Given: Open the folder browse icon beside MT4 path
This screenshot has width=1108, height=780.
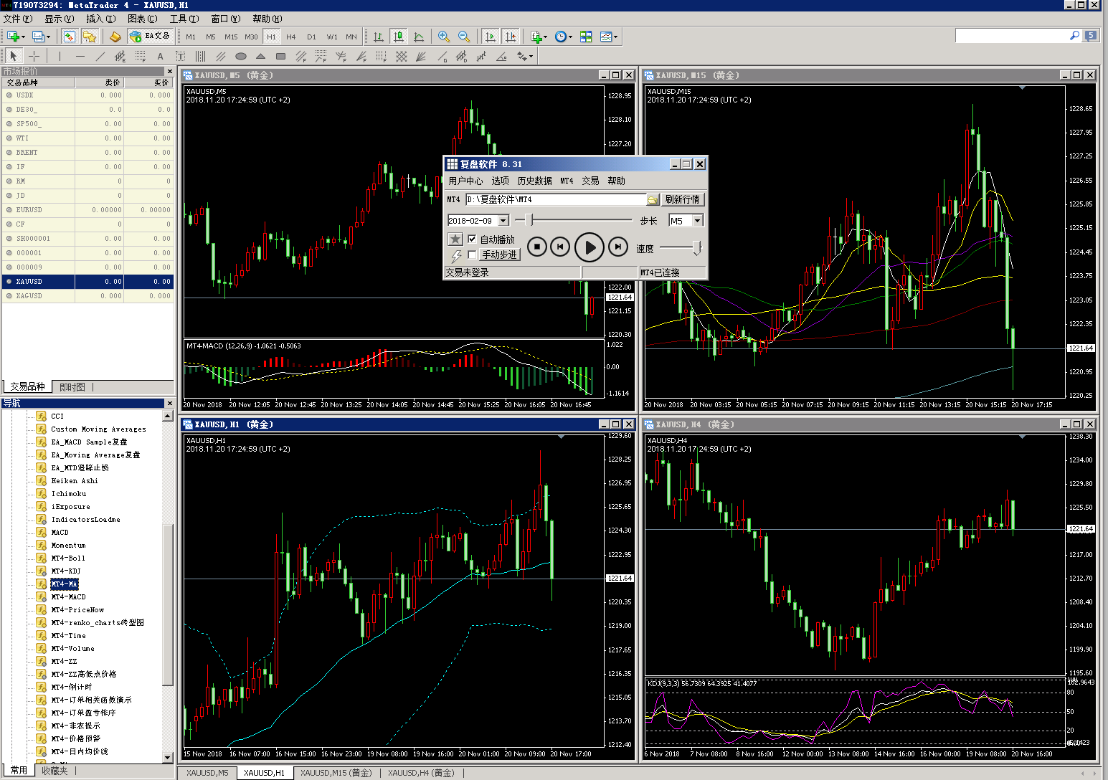Looking at the screenshot, I should click(653, 200).
